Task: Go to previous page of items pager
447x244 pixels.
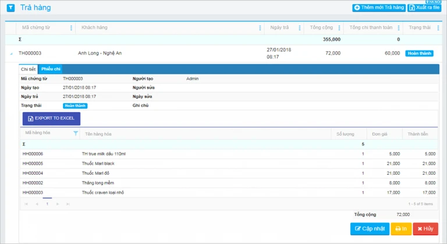Action: pyautogui.click(x=37, y=204)
